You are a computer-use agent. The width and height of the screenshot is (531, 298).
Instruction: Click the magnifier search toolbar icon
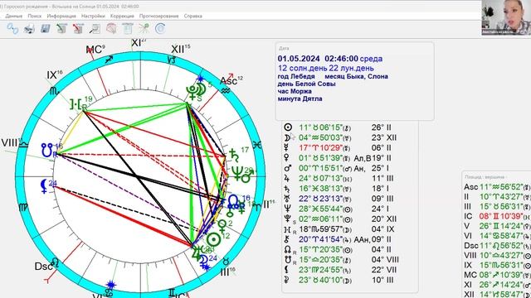point(95,29)
